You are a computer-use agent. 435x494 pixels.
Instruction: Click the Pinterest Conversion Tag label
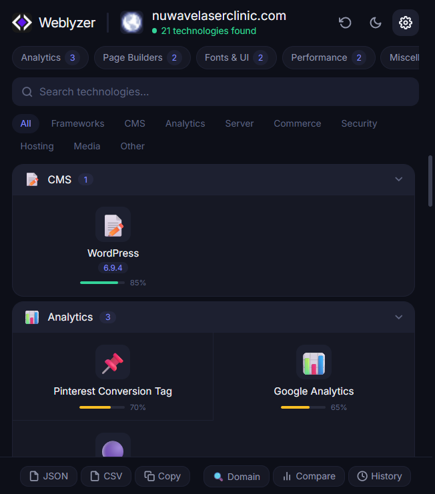[113, 391]
